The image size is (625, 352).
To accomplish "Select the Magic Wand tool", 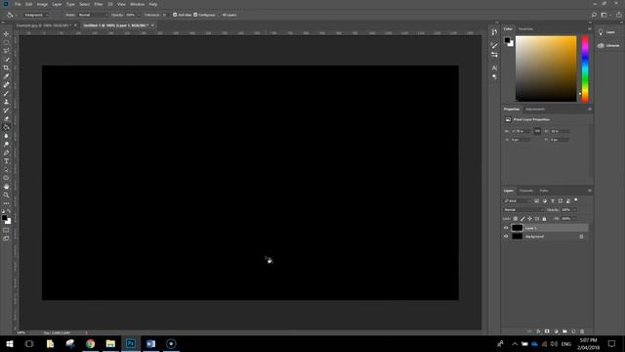I will tap(6, 60).
